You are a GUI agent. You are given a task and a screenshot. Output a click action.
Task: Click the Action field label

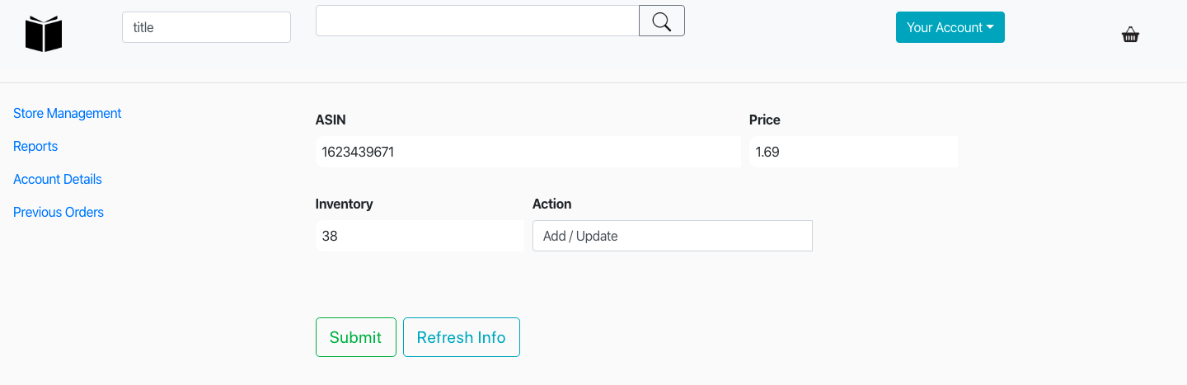pyautogui.click(x=551, y=204)
